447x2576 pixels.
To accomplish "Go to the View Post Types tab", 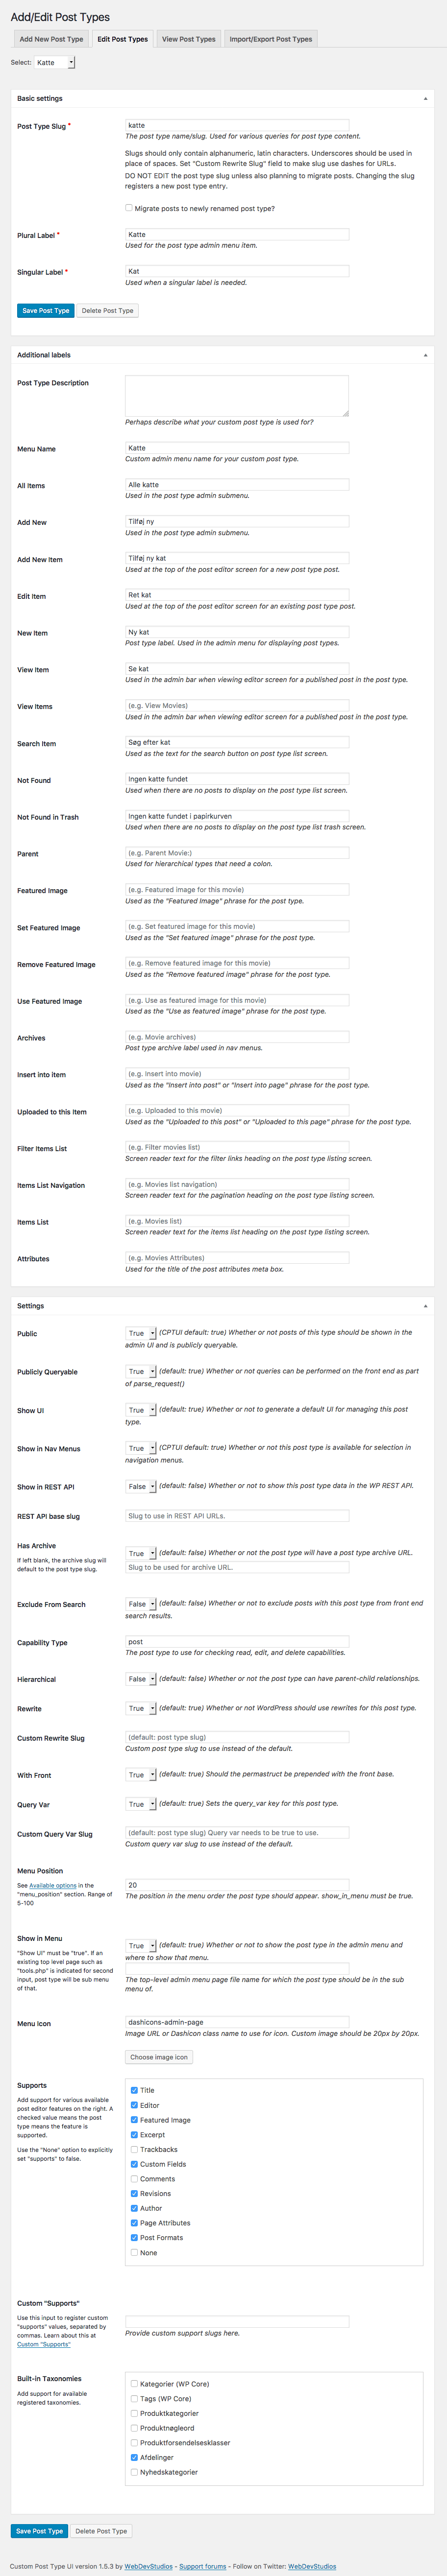I will [189, 39].
